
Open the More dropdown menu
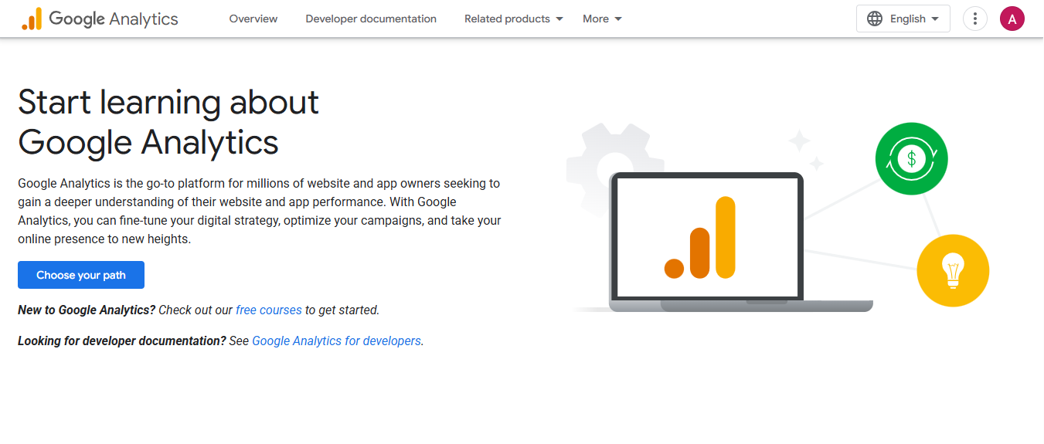click(603, 19)
